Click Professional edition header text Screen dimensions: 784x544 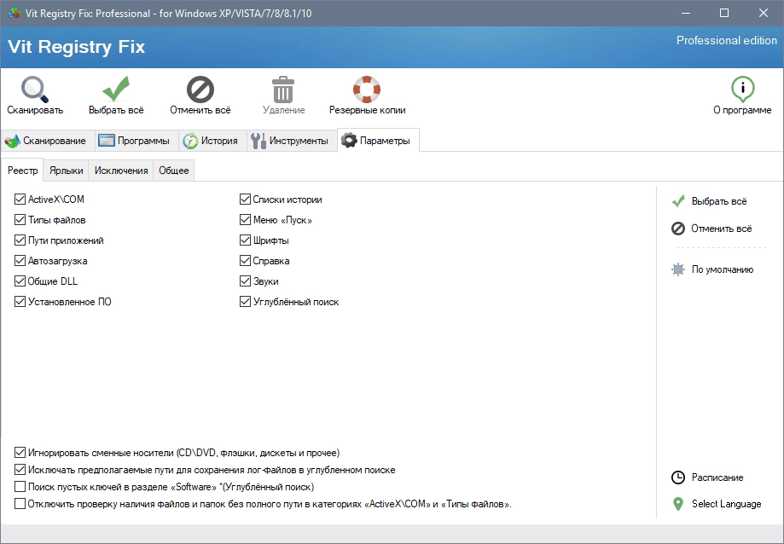[727, 40]
